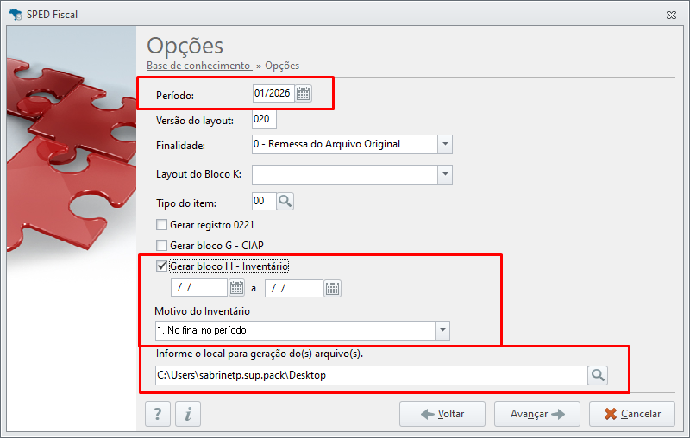
Task: Click the information 'i' button
Action: 188,414
